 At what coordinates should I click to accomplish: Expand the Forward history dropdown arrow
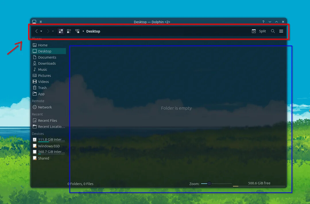53,31
